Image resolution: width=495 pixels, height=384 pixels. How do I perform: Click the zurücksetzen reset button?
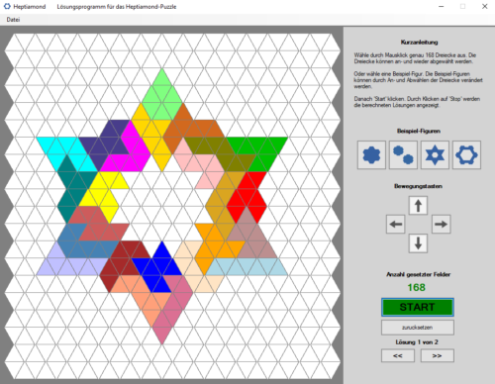[418, 328]
